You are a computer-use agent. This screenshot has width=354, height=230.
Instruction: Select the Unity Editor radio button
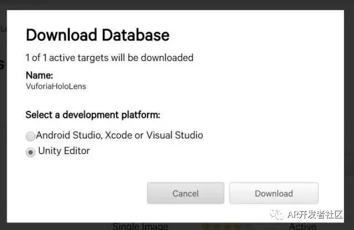point(30,152)
